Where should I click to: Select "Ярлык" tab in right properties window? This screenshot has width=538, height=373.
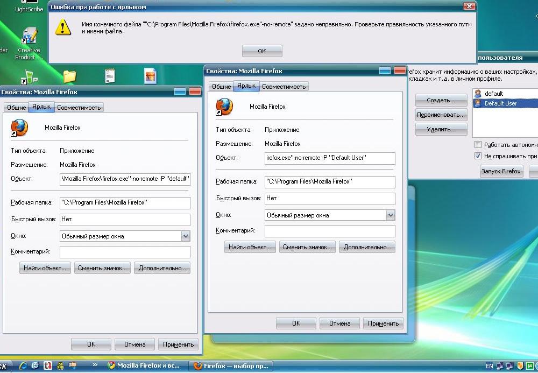(x=246, y=86)
